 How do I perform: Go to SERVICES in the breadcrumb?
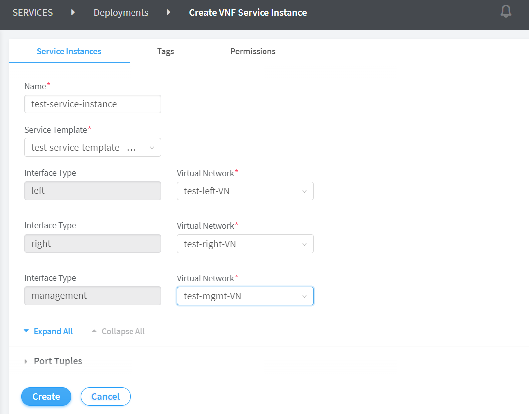[x=33, y=13]
